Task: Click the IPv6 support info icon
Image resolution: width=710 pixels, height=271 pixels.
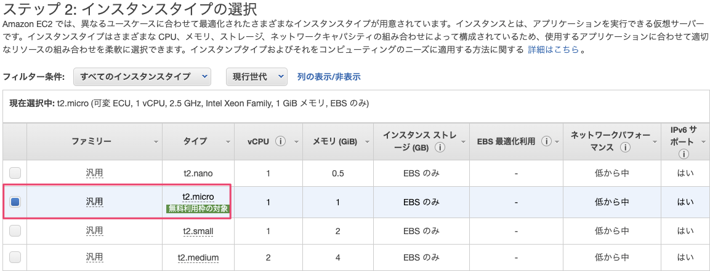Action: pos(684,154)
